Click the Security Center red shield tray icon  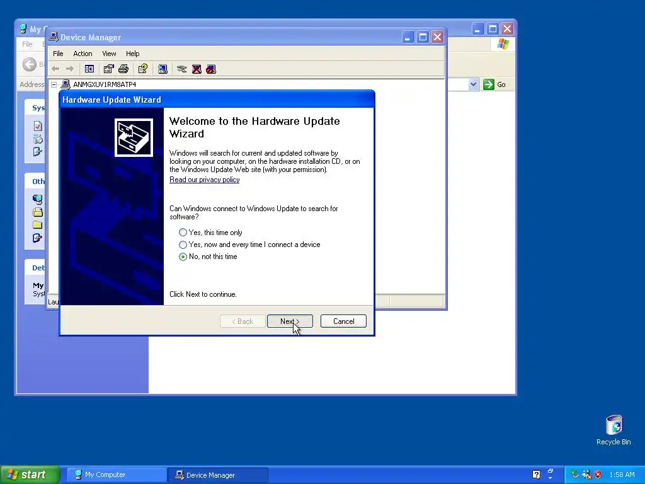pos(598,475)
